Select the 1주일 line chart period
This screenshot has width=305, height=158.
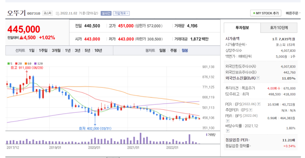[43, 51]
